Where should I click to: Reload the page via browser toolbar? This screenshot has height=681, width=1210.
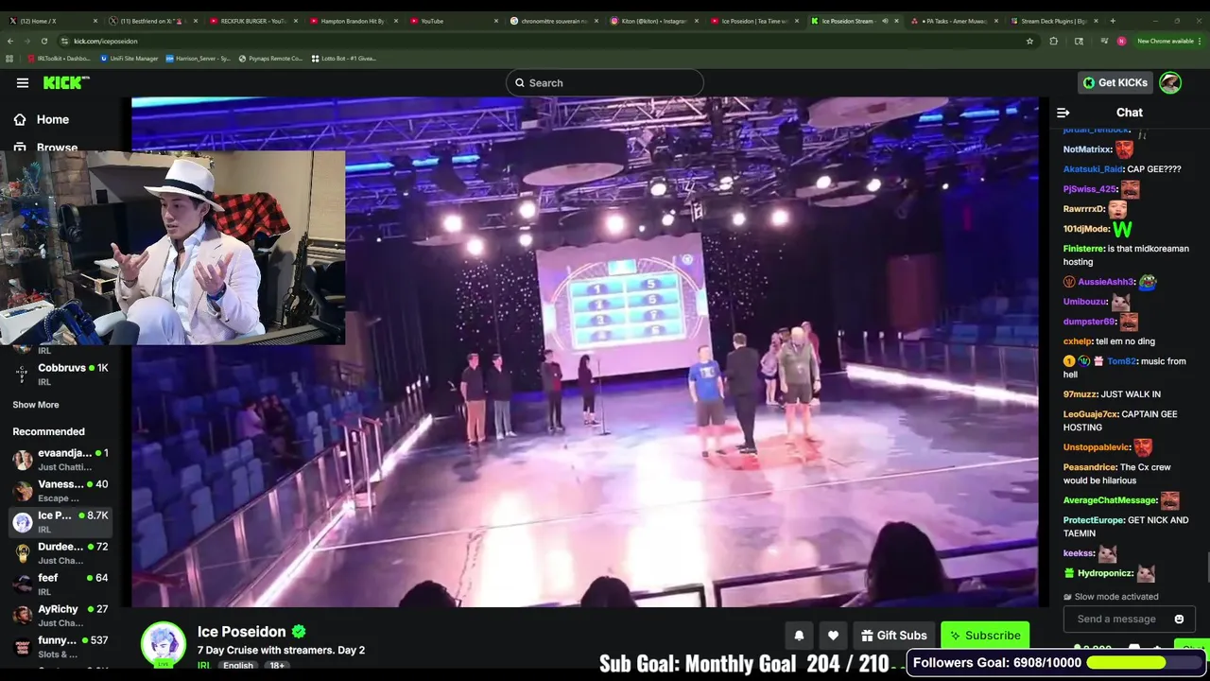tap(43, 41)
